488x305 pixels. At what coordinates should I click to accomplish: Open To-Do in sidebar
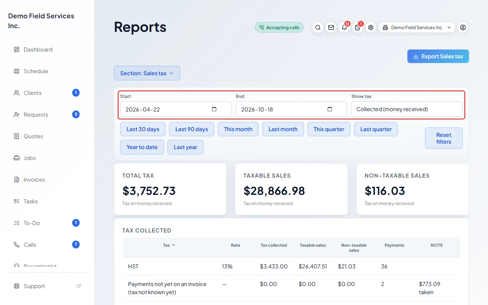[x=47, y=223]
